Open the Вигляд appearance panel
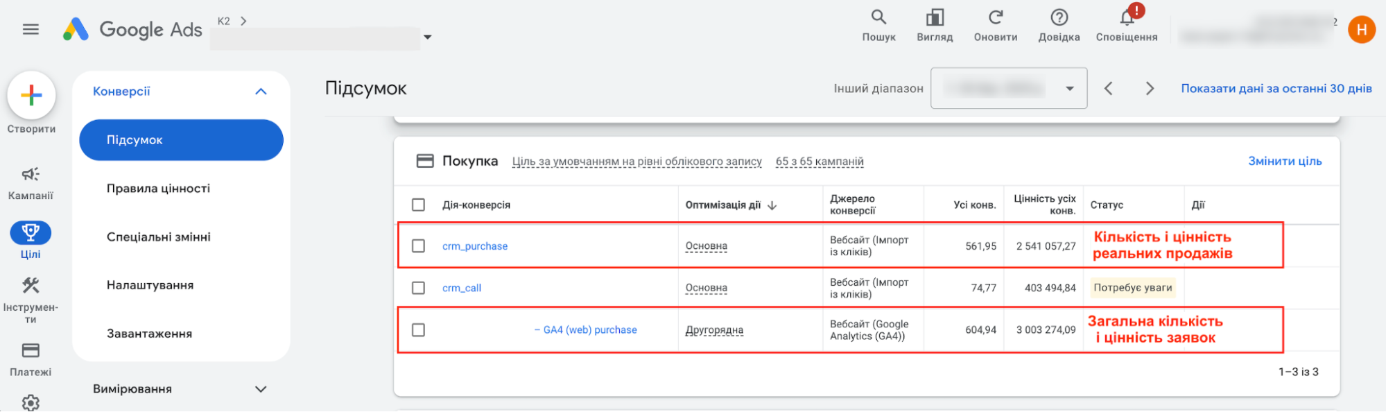Screen dimensions: 1386x412 (x=935, y=26)
